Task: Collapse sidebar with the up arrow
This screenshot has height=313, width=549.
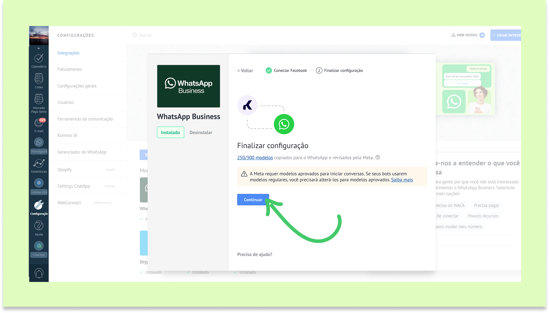Action: [x=39, y=48]
